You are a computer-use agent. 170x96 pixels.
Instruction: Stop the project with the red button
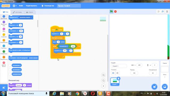116,11
